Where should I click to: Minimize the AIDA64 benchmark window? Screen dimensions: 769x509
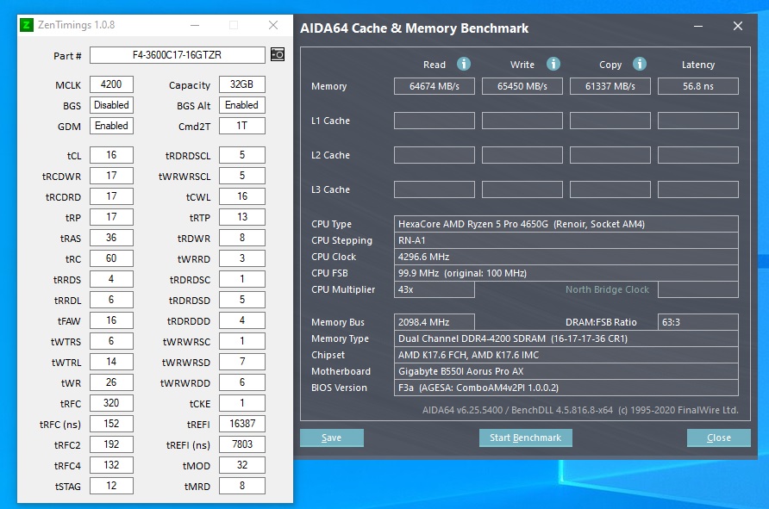tap(698, 26)
